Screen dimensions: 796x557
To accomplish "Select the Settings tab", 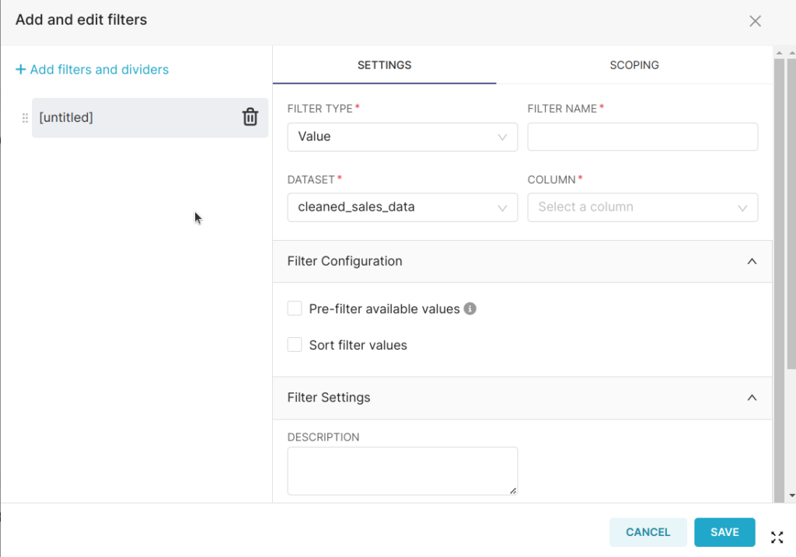I will click(x=384, y=65).
